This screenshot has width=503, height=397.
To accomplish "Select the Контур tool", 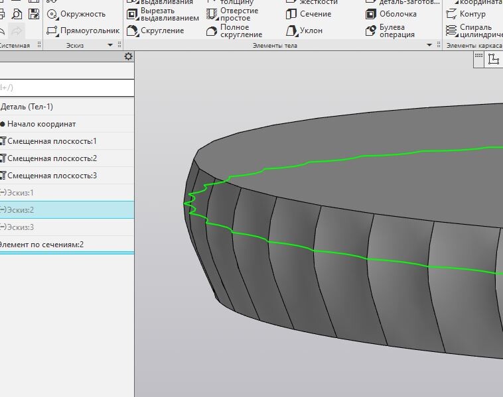I will point(470,14).
